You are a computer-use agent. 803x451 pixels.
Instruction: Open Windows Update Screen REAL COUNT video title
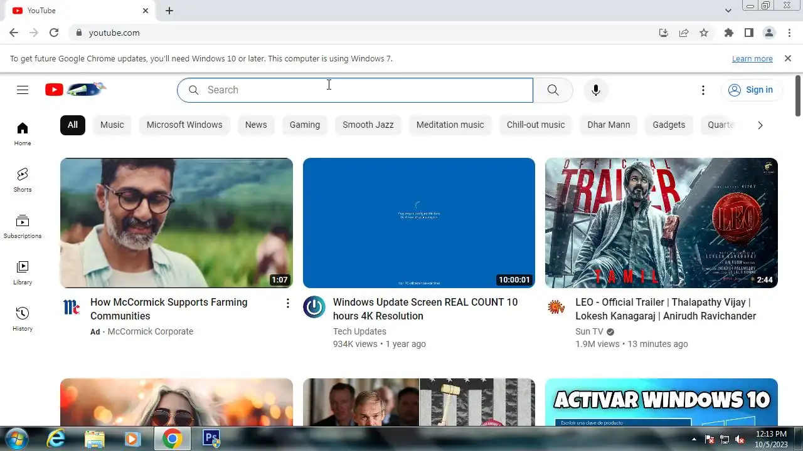(x=425, y=309)
